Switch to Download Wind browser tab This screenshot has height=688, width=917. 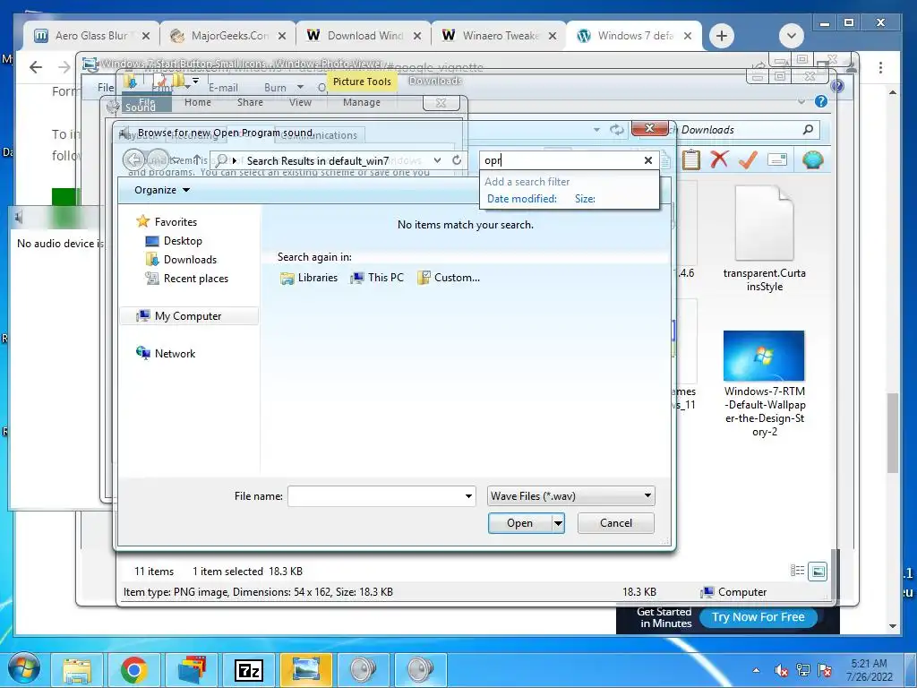(364, 36)
